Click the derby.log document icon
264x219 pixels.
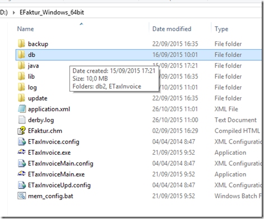22,120
